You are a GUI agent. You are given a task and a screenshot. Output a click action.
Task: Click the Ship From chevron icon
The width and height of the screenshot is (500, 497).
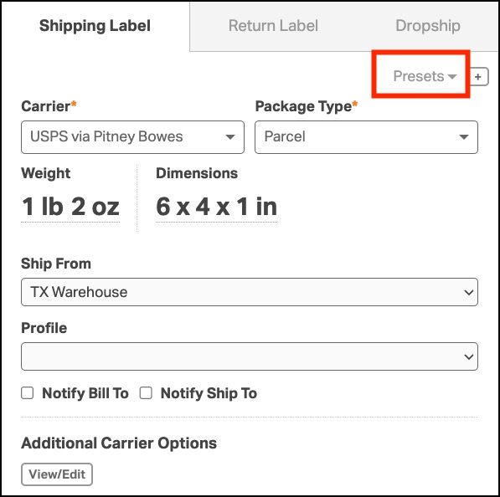(x=468, y=292)
